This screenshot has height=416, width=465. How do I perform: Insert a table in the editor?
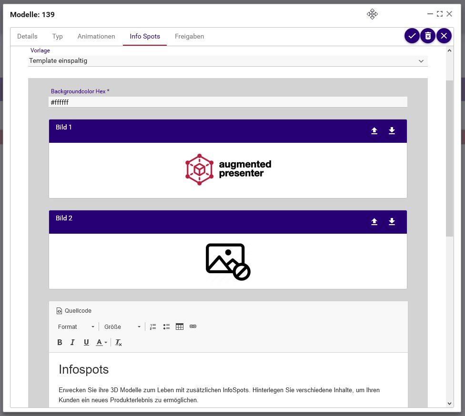tap(180, 327)
